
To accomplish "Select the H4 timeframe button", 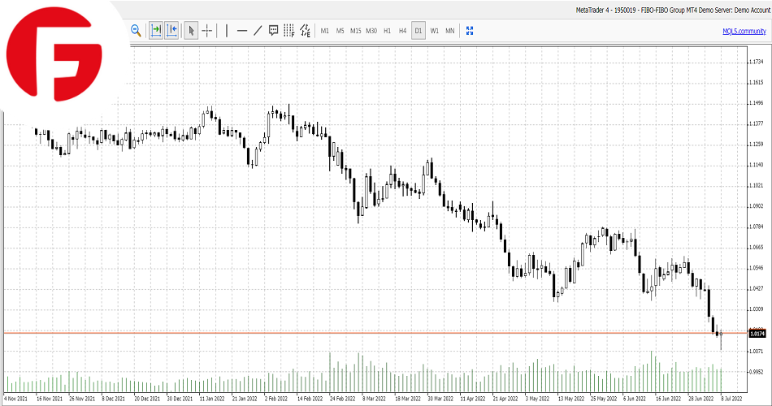I will tap(402, 31).
